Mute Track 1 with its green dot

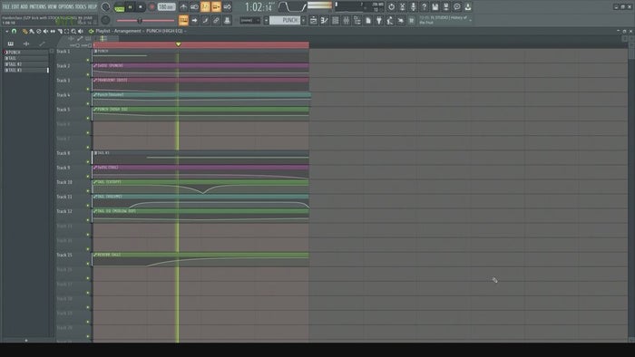(x=88, y=60)
